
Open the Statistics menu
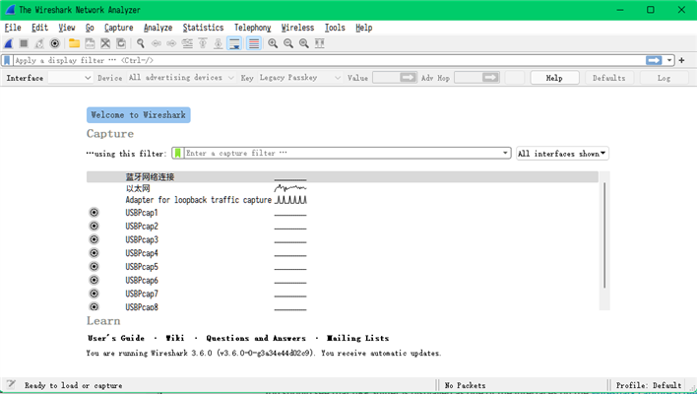click(x=203, y=28)
